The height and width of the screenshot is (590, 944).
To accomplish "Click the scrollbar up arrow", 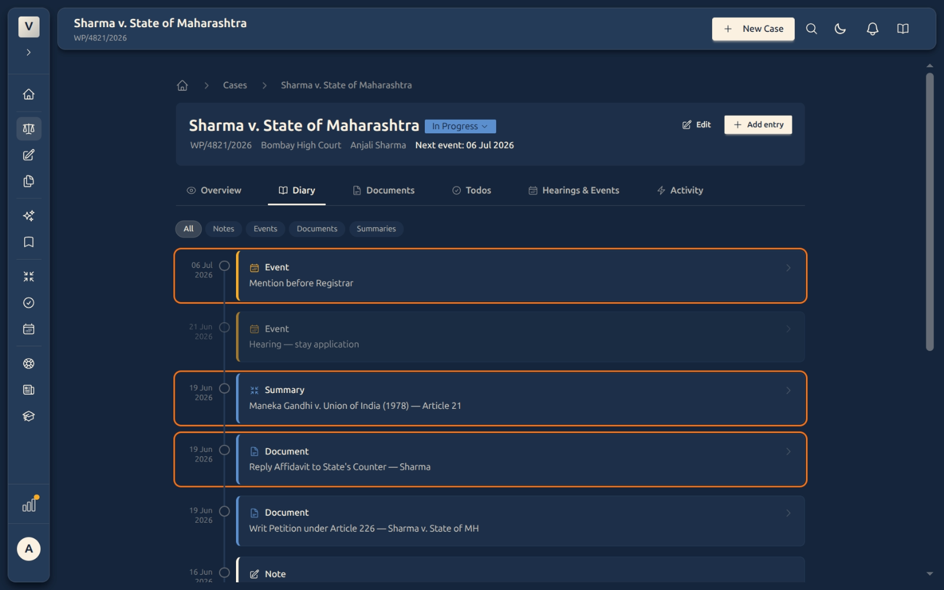I will click(x=930, y=65).
